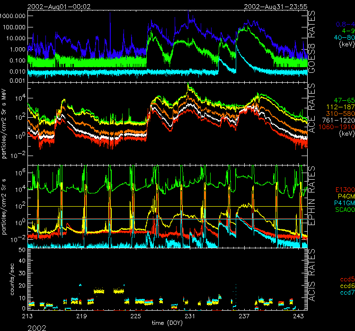Select the green 4-9 GOES legend entry

click(347, 30)
